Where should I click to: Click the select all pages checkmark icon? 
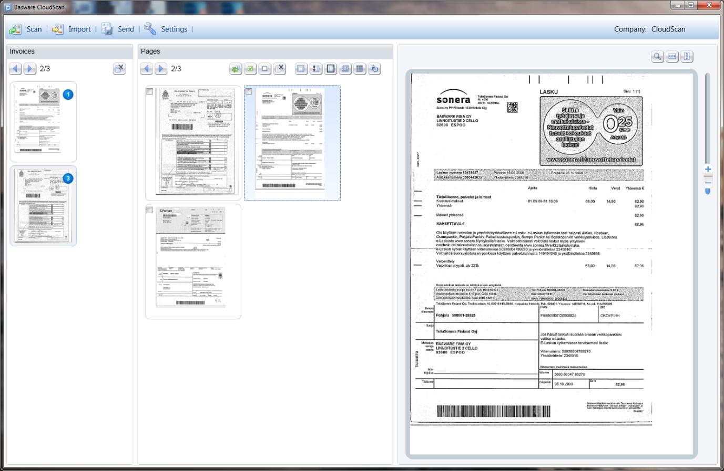(250, 69)
